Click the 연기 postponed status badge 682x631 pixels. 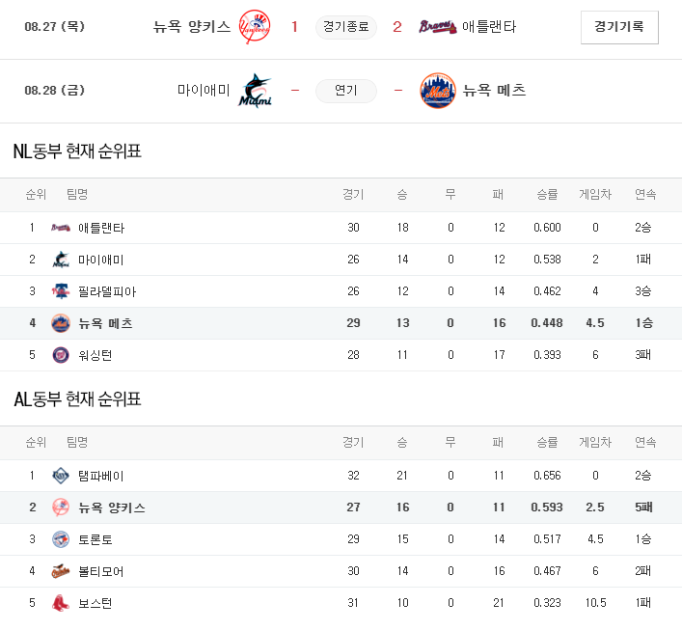pos(345,91)
